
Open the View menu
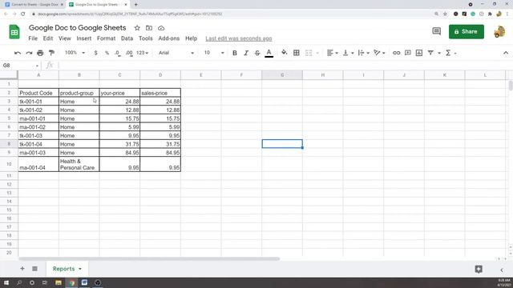(65, 38)
